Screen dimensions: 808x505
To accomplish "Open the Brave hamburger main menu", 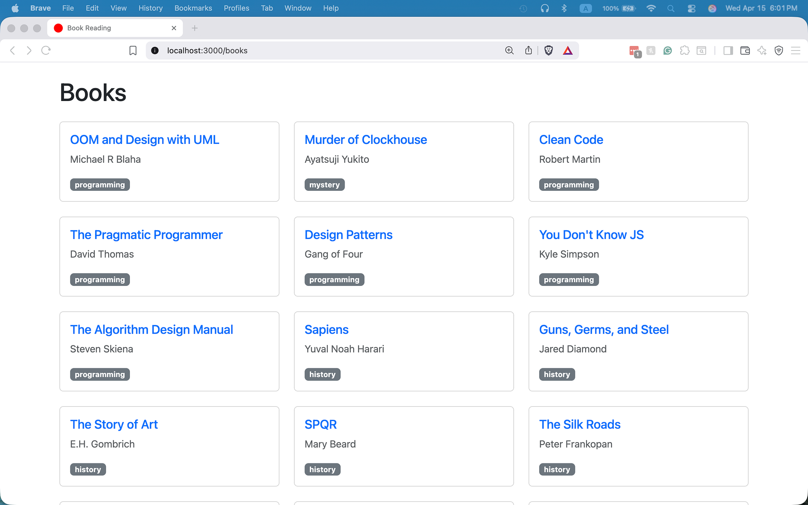I will click(796, 50).
